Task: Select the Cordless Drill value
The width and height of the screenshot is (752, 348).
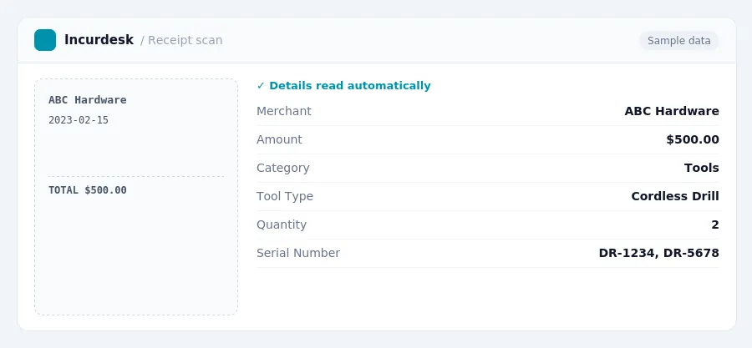Action: point(675,196)
